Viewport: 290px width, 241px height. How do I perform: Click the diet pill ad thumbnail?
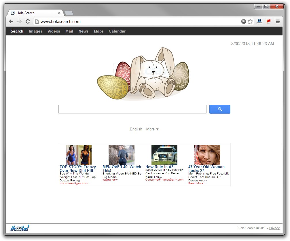tap(79, 155)
